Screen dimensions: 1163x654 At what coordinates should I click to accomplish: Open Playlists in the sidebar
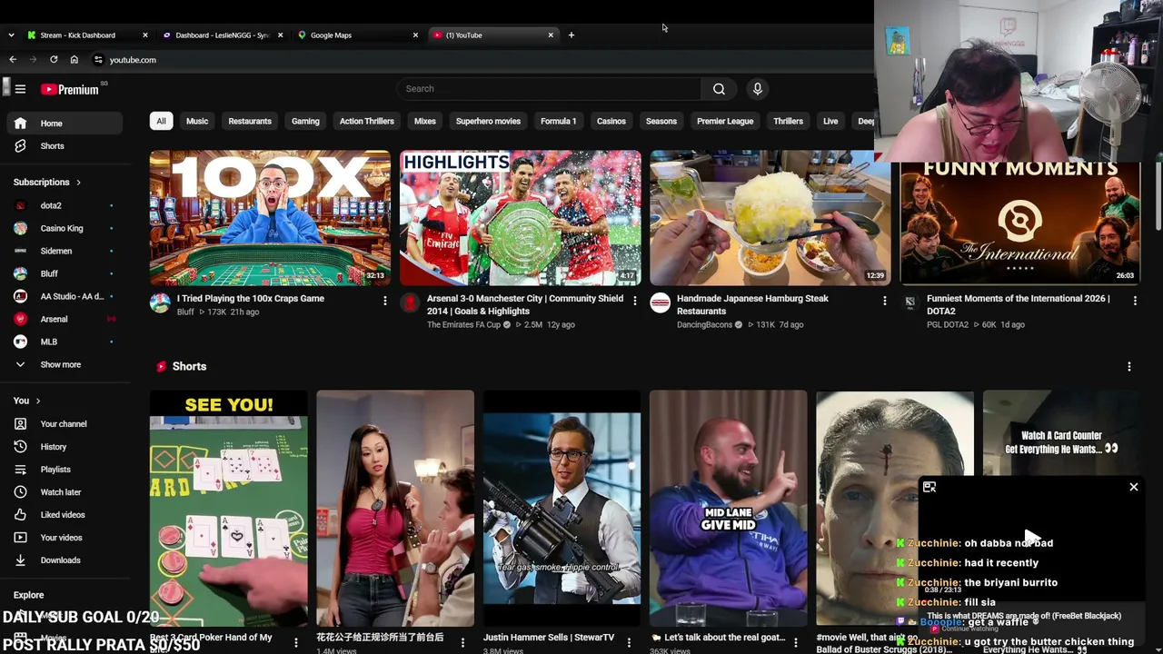coord(64,470)
